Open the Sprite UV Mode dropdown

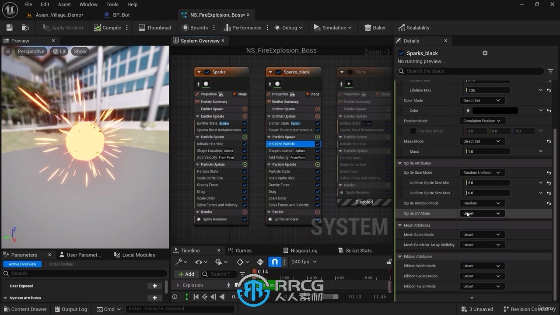(x=482, y=213)
